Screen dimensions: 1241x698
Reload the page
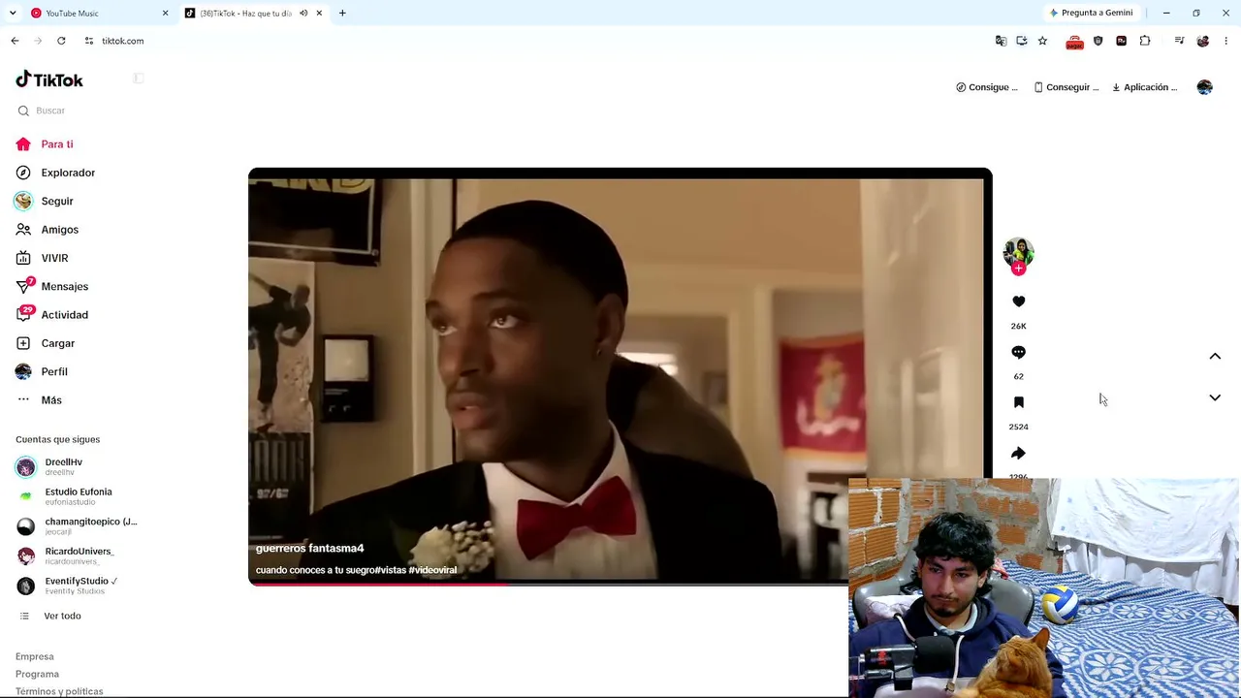pyautogui.click(x=61, y=41)
